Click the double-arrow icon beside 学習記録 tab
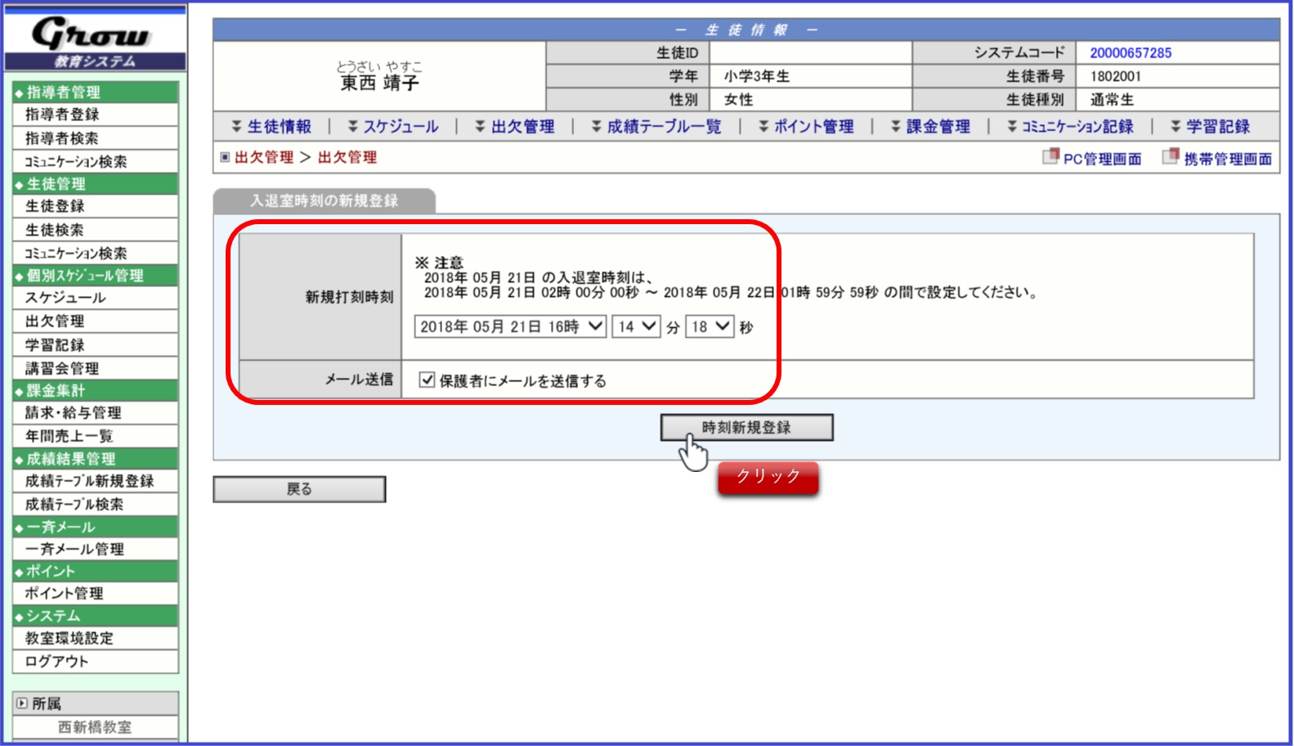This screenshot has width=1294, height=746. 1175,126
